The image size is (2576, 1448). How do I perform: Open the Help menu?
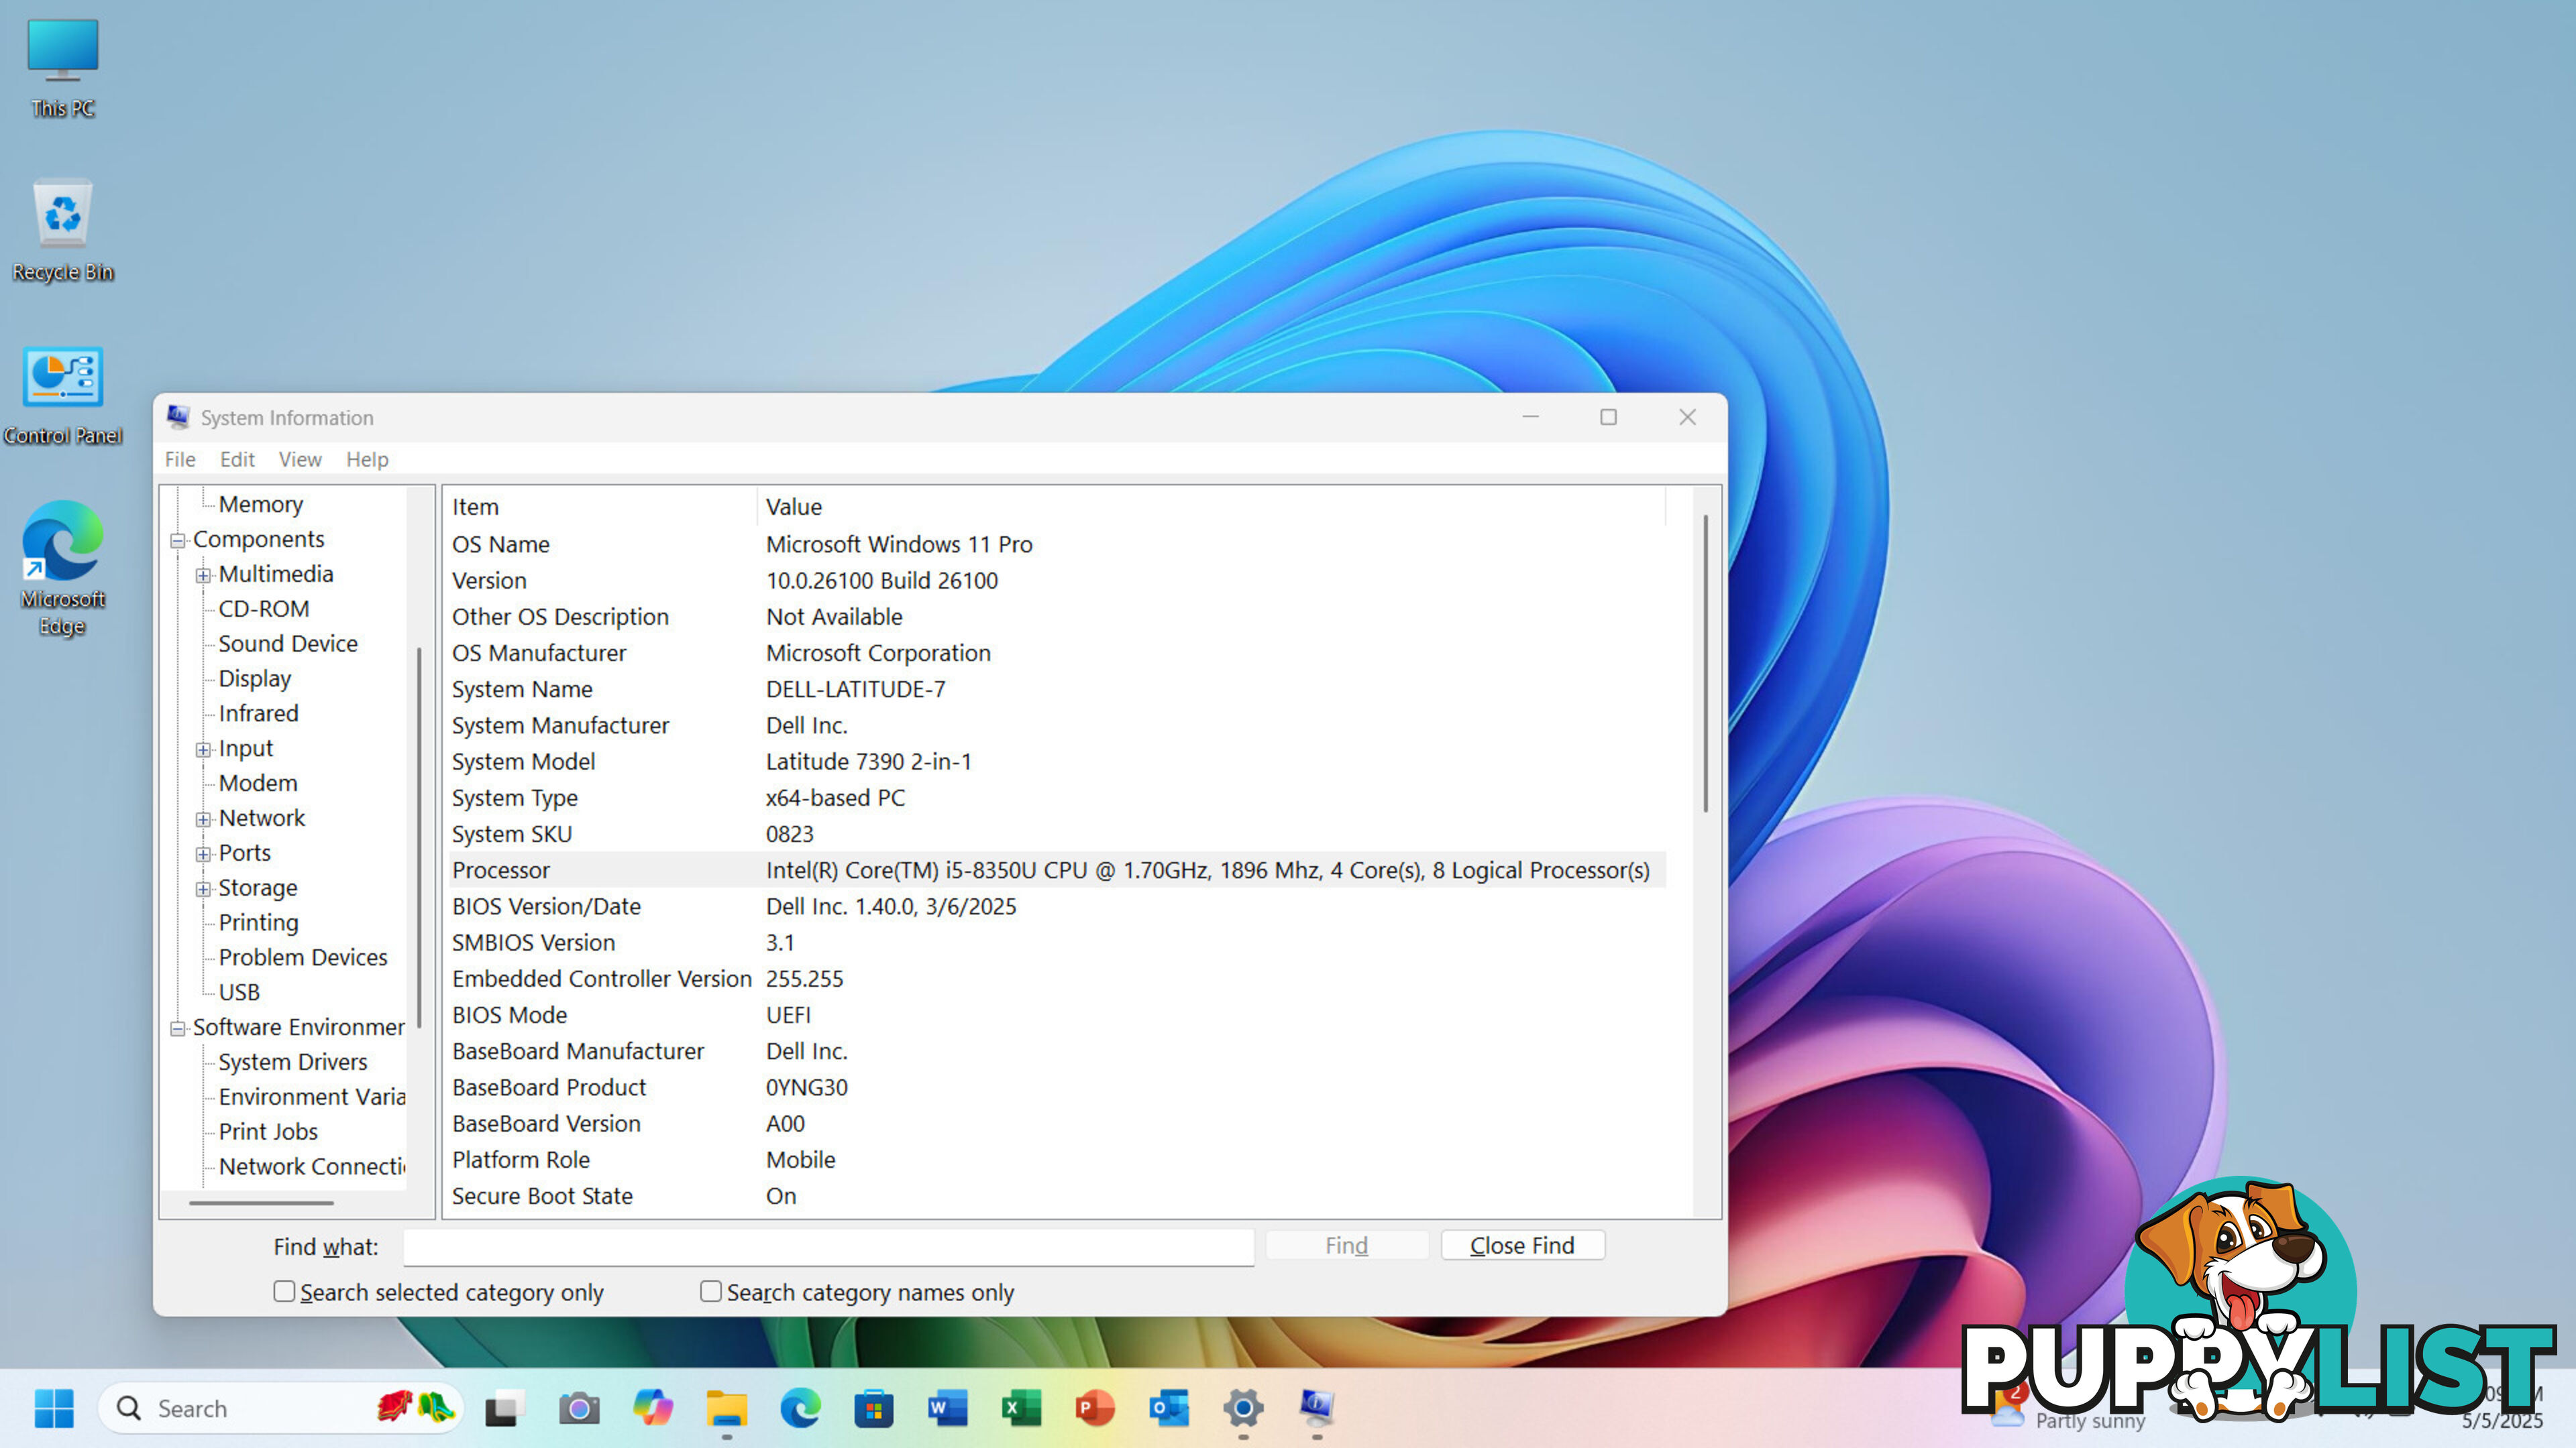click(x=367, y=459)
